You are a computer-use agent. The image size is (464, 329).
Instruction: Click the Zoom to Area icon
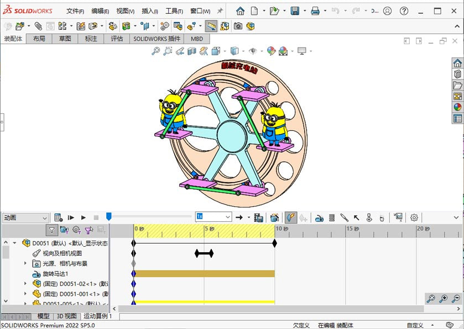tap(168, 51)
